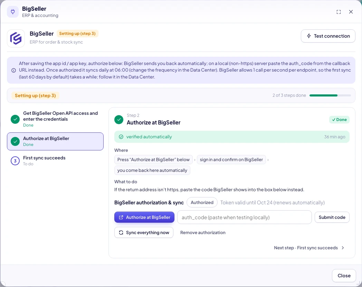Click the Setting up (step 3) badge near BigSeller title
362x287 pixels.
click(x=77, y=34)
